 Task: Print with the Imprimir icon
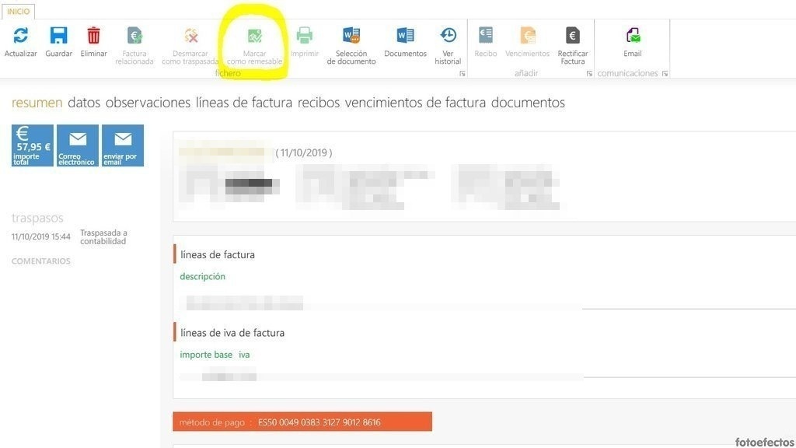tap(305, 36)
